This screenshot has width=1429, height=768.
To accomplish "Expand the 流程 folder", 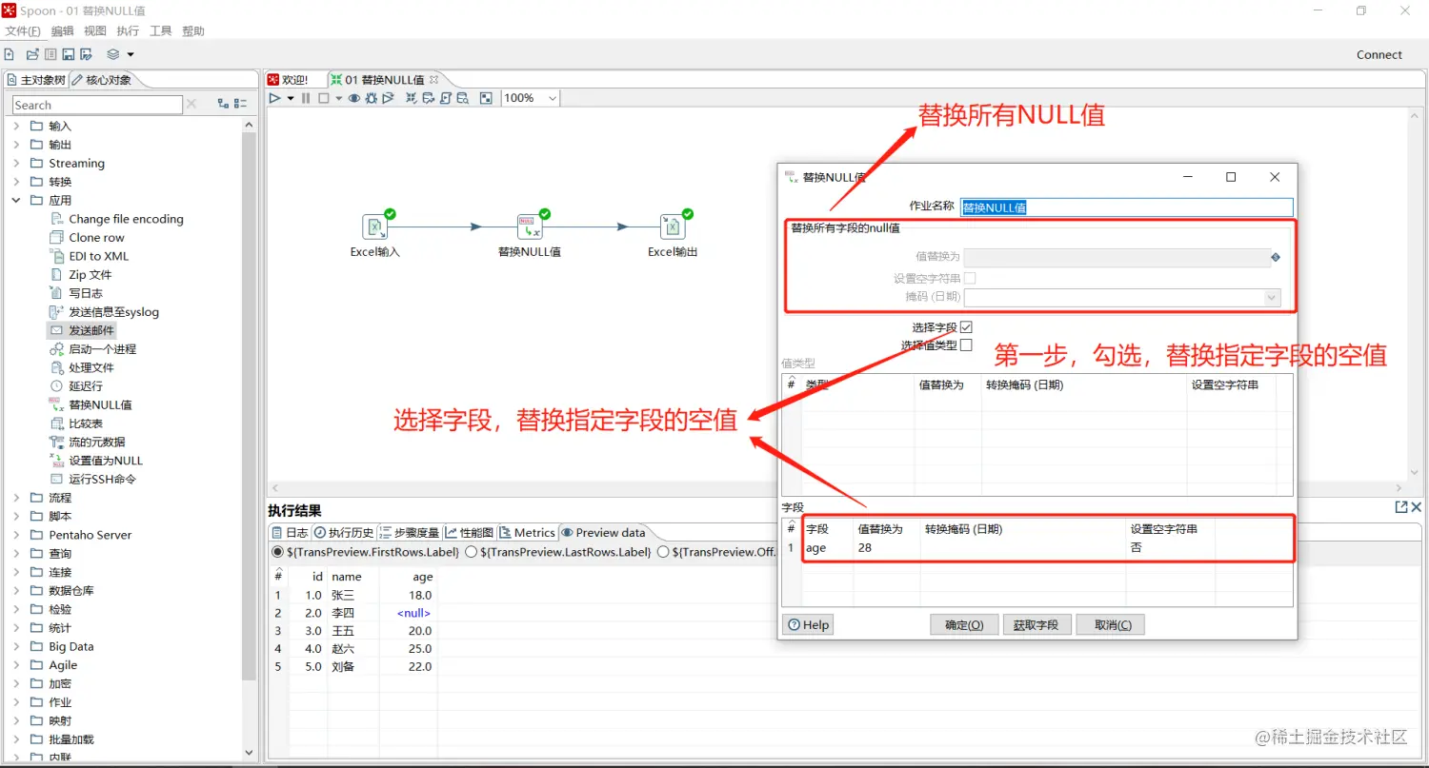I will click(x=16, y=497).
